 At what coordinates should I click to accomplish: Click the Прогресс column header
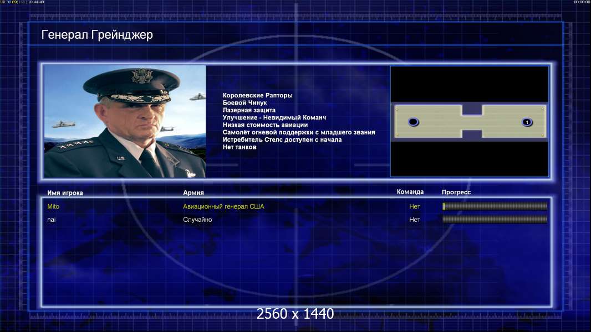tap(456, 192)
